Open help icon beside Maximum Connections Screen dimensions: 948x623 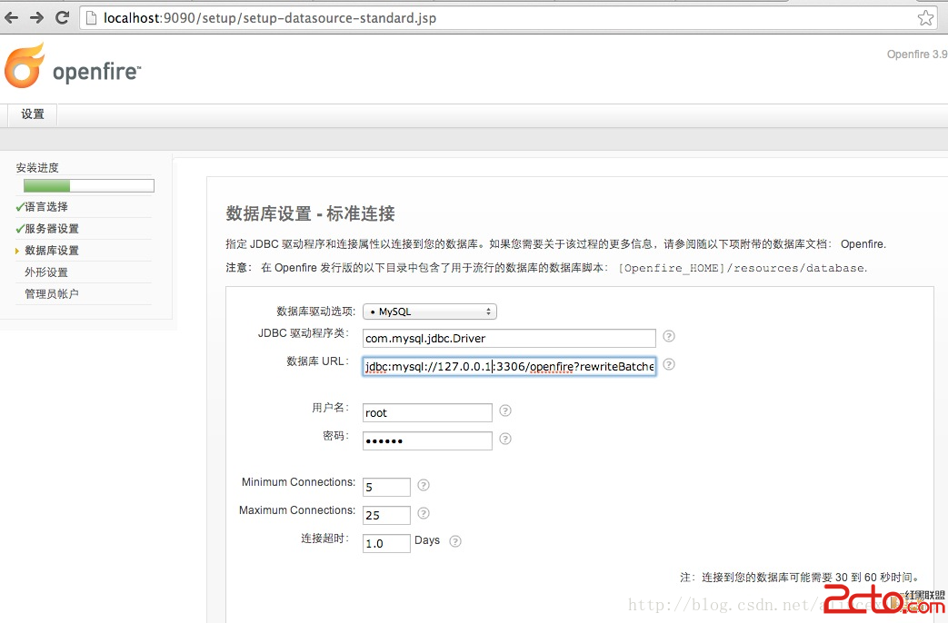click(x=424, y=513)
